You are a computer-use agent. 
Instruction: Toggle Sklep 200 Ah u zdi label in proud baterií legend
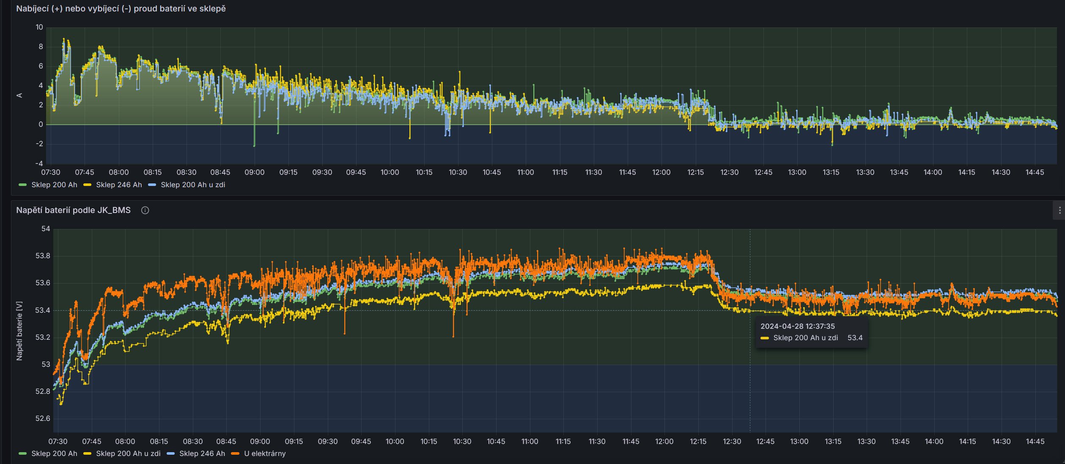pyautogui.click(x=193, y=185)
